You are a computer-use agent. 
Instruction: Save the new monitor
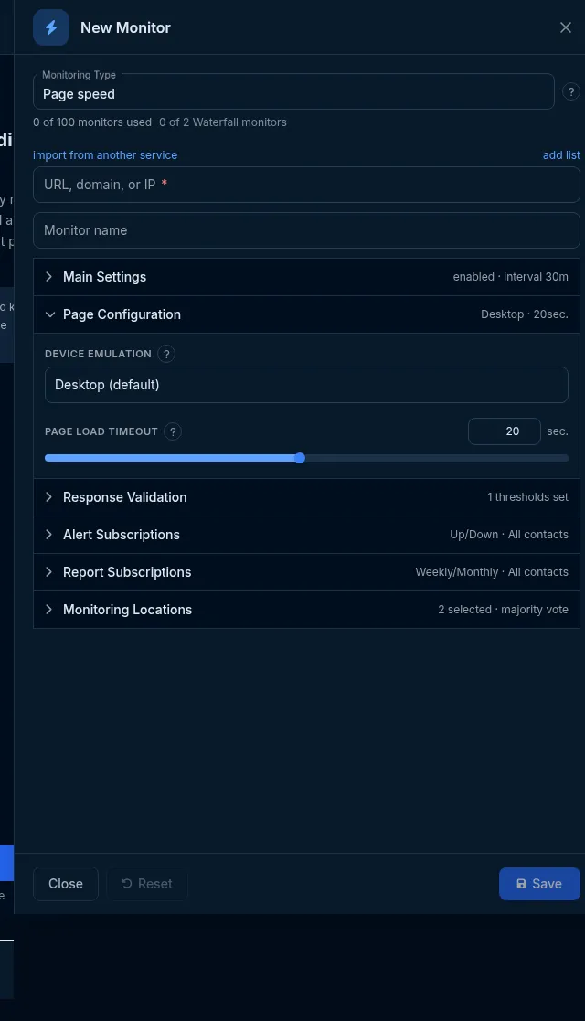539,884
